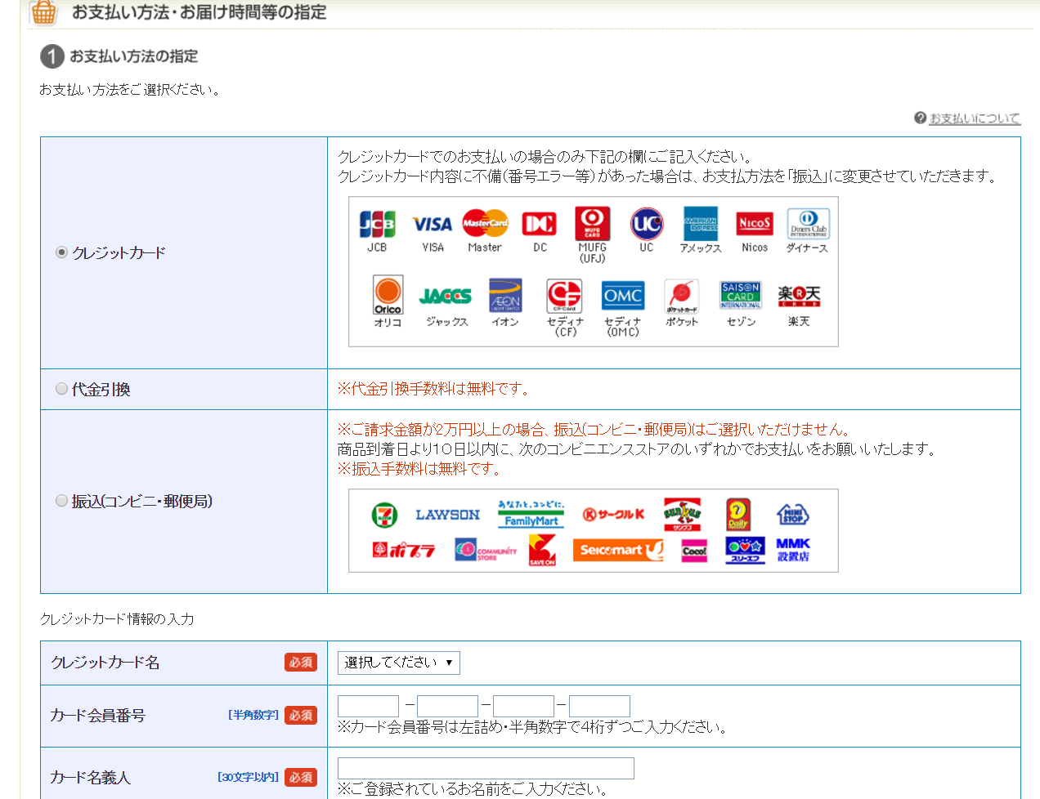Click the カード会員番号 field label
Screen dimensions: 1040x799
pyautogui.click(x=98, y=716)
